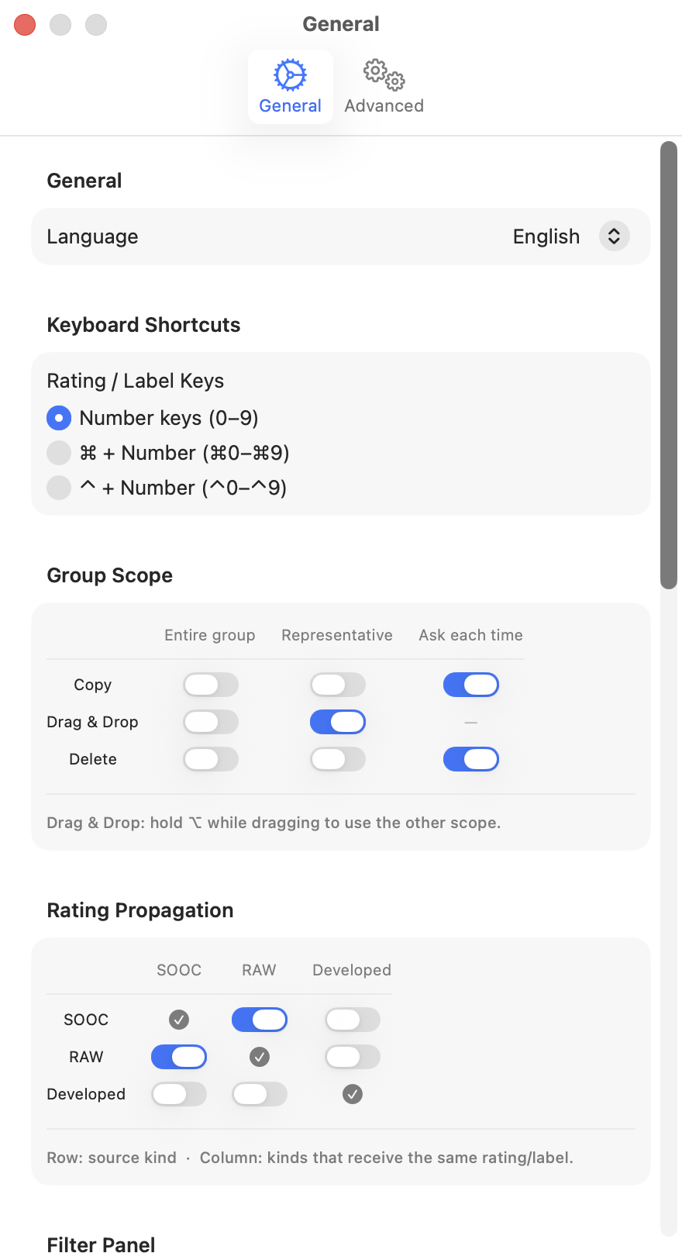Click the Developed-to-Developed locked checkmark icon
Image resolution: width=682 pixels, height=1253 pixels.
point(353,1094)
